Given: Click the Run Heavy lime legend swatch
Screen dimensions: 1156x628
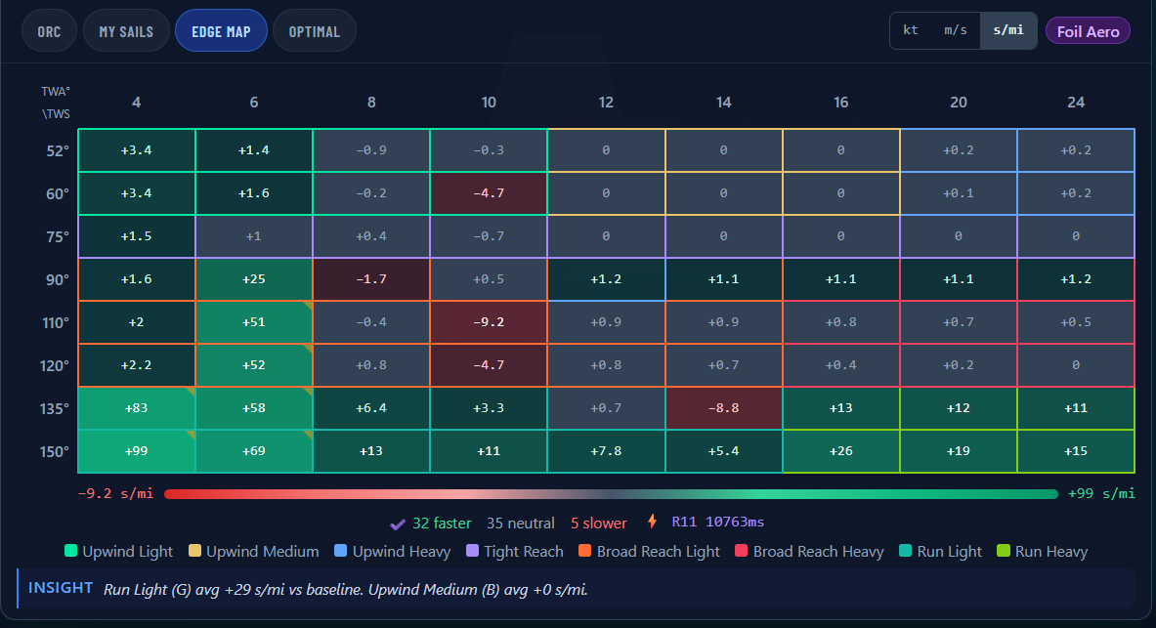Looking at the screenshot, I should click(1003, 551).
